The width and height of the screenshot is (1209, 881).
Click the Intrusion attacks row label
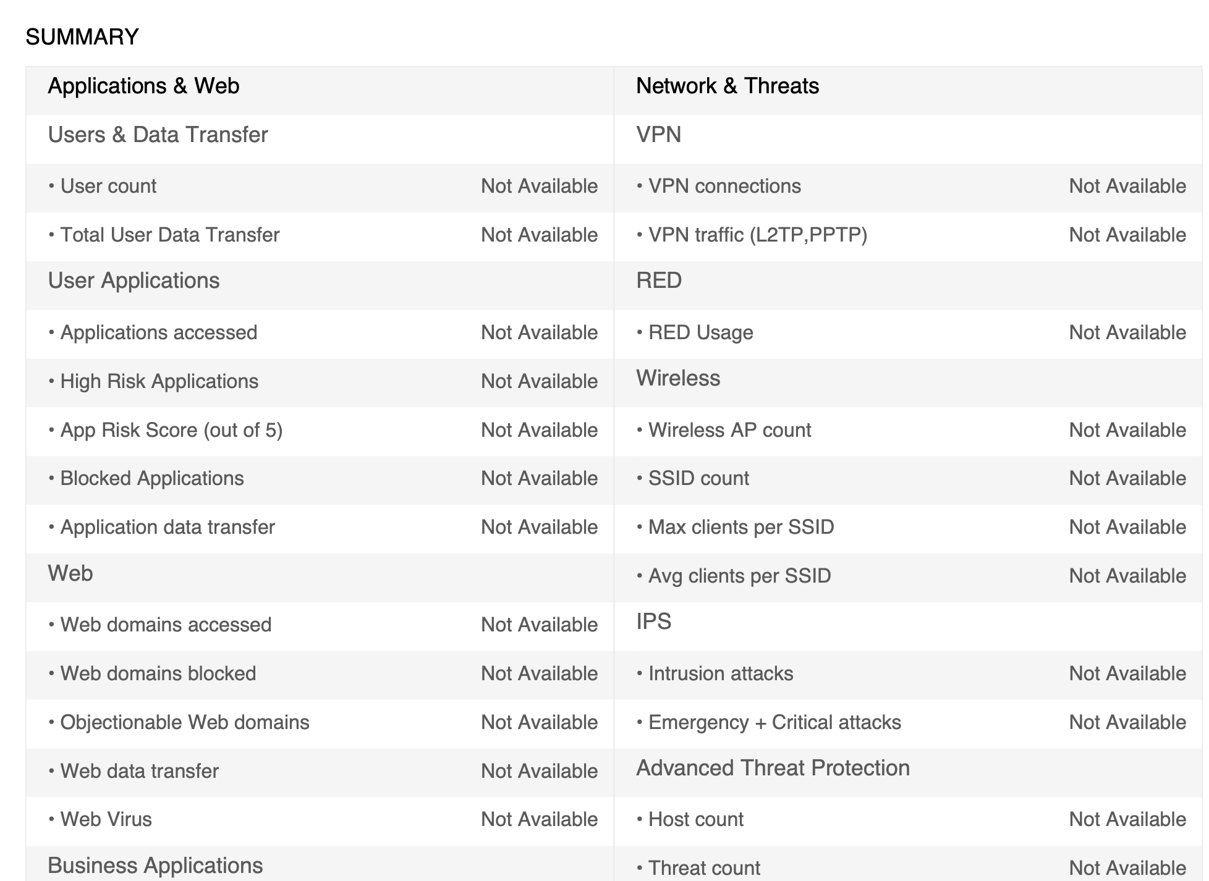click(x=720, y=673)
